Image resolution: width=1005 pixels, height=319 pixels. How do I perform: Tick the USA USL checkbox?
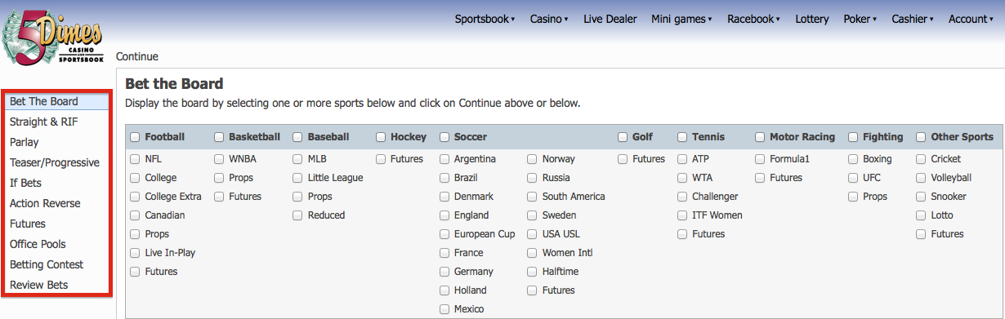coord(532,234)
